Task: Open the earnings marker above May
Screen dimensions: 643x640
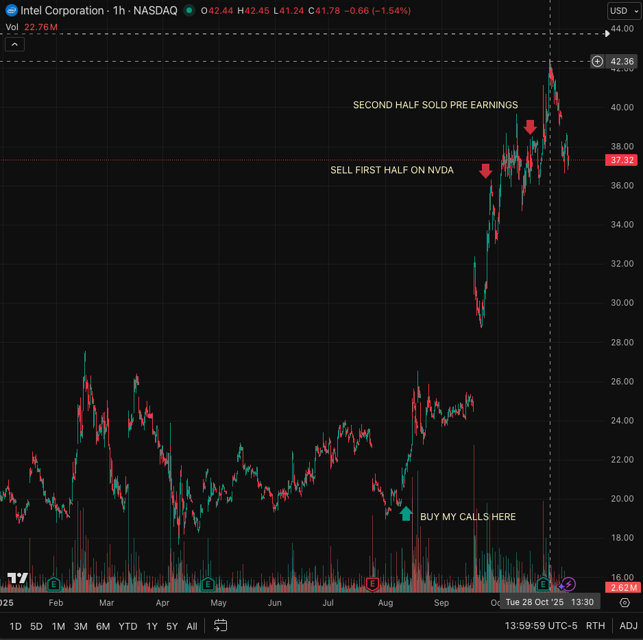Action: 208,584
